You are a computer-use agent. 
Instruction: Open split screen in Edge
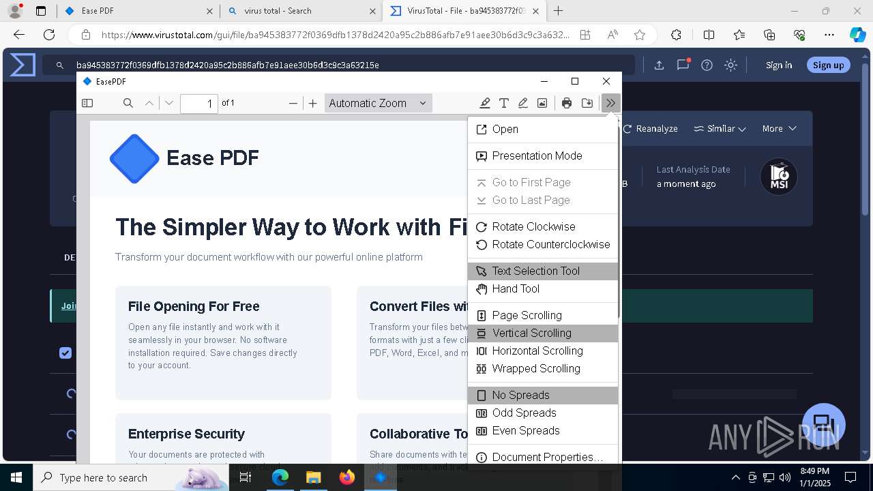click(x=709, y=35)
